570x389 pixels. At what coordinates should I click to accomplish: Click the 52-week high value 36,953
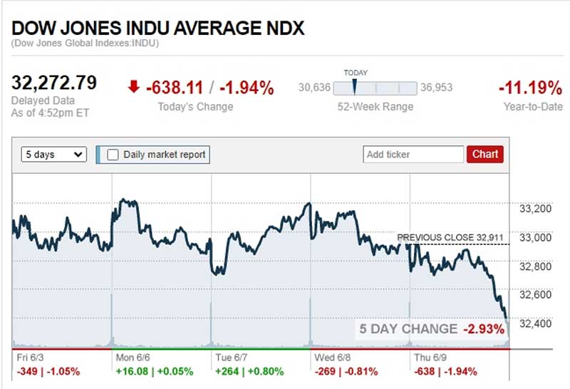(x=437, y=88)
